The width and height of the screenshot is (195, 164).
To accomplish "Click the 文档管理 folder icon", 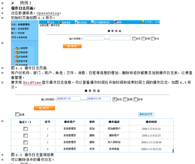I will coord(17,57).
